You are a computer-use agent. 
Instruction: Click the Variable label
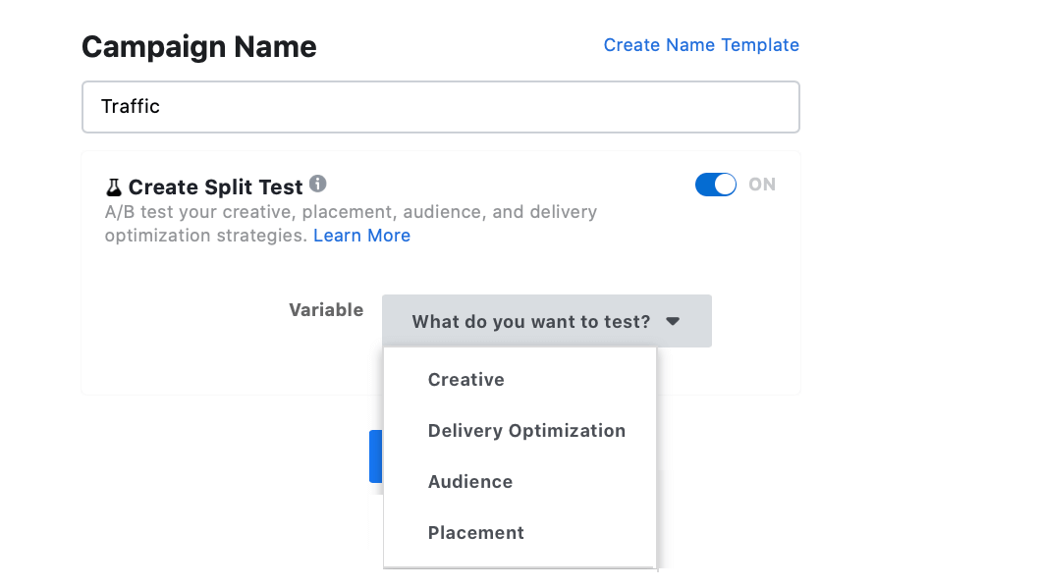[x=326, y=310]
